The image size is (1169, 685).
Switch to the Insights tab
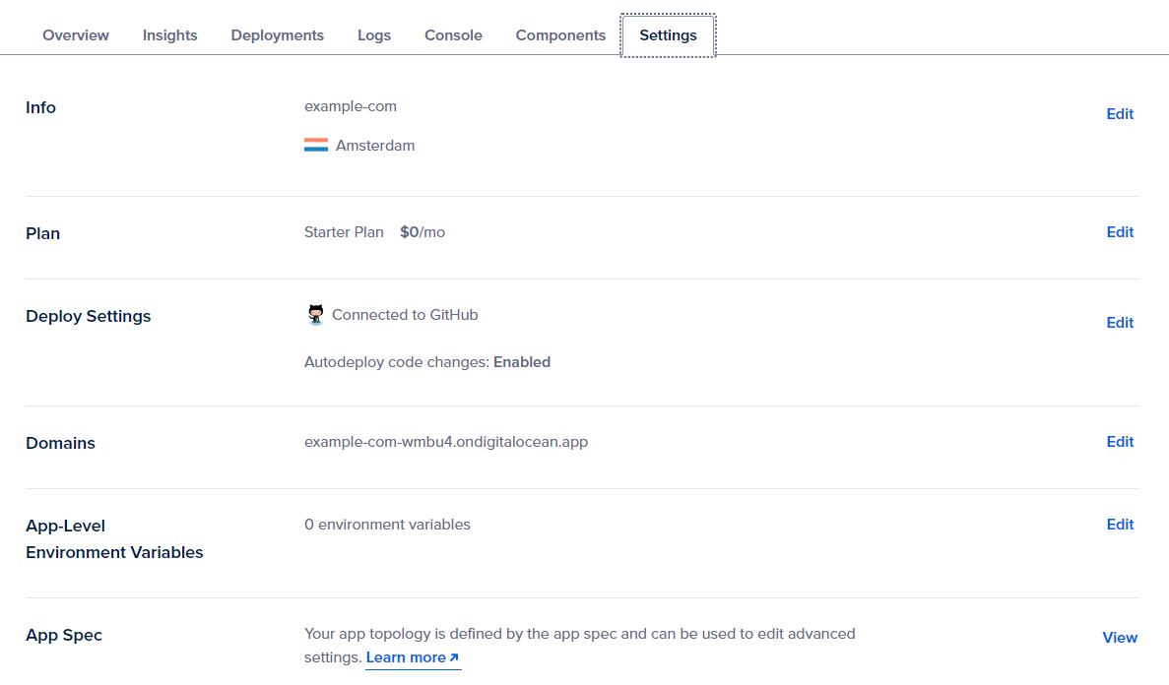tap(169, 35)
